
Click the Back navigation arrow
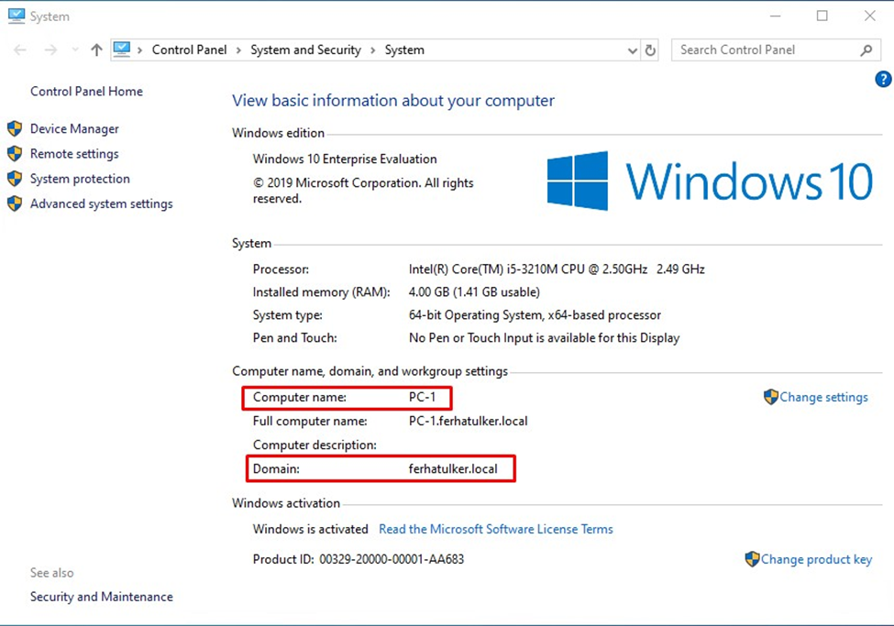pos(20,50)
